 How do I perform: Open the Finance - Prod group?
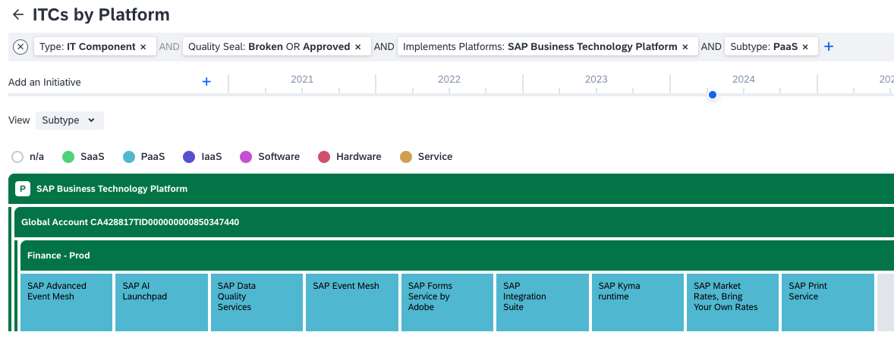click(x=458, y=255)
